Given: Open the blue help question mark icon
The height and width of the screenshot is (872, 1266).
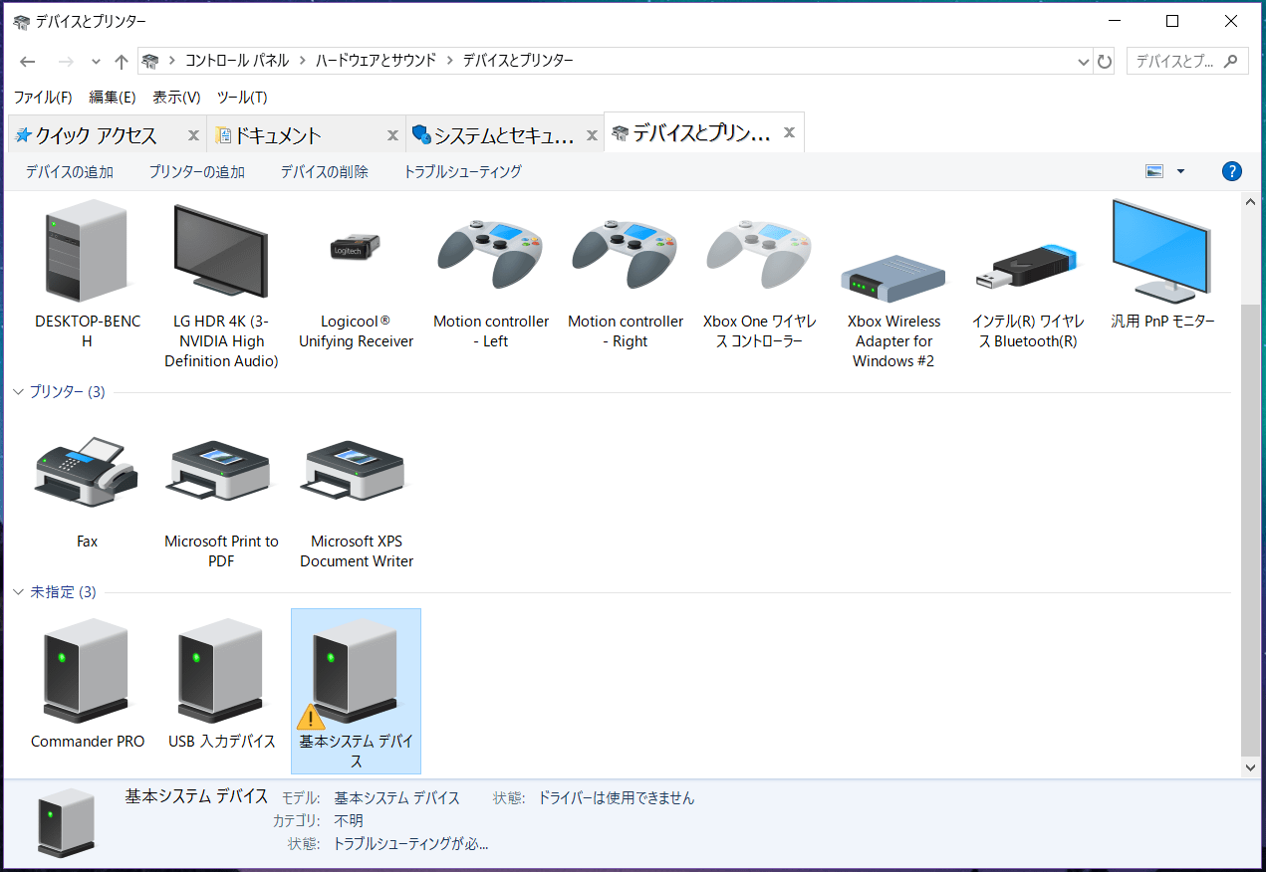Looking at the screenshot, I should pyautogui.click(x=1231, y=171).
